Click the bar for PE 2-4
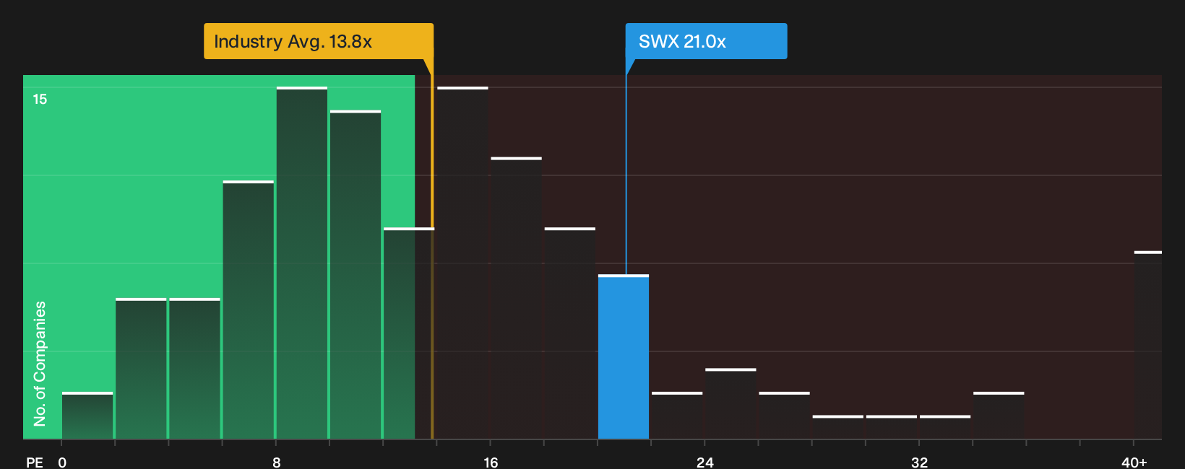 click(x=141, y=368)
